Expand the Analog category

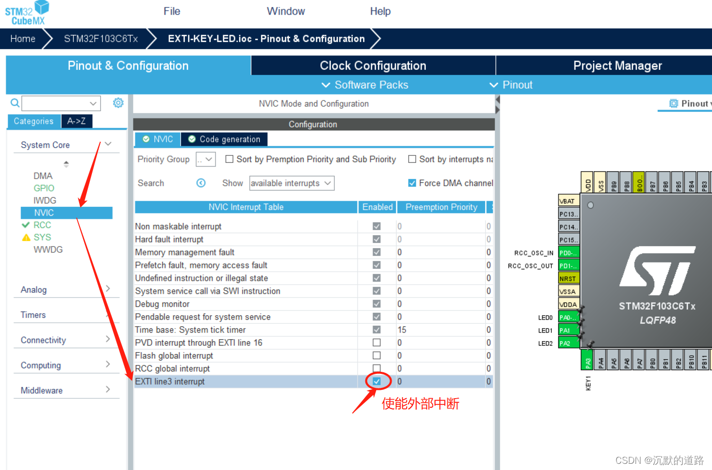107,289
